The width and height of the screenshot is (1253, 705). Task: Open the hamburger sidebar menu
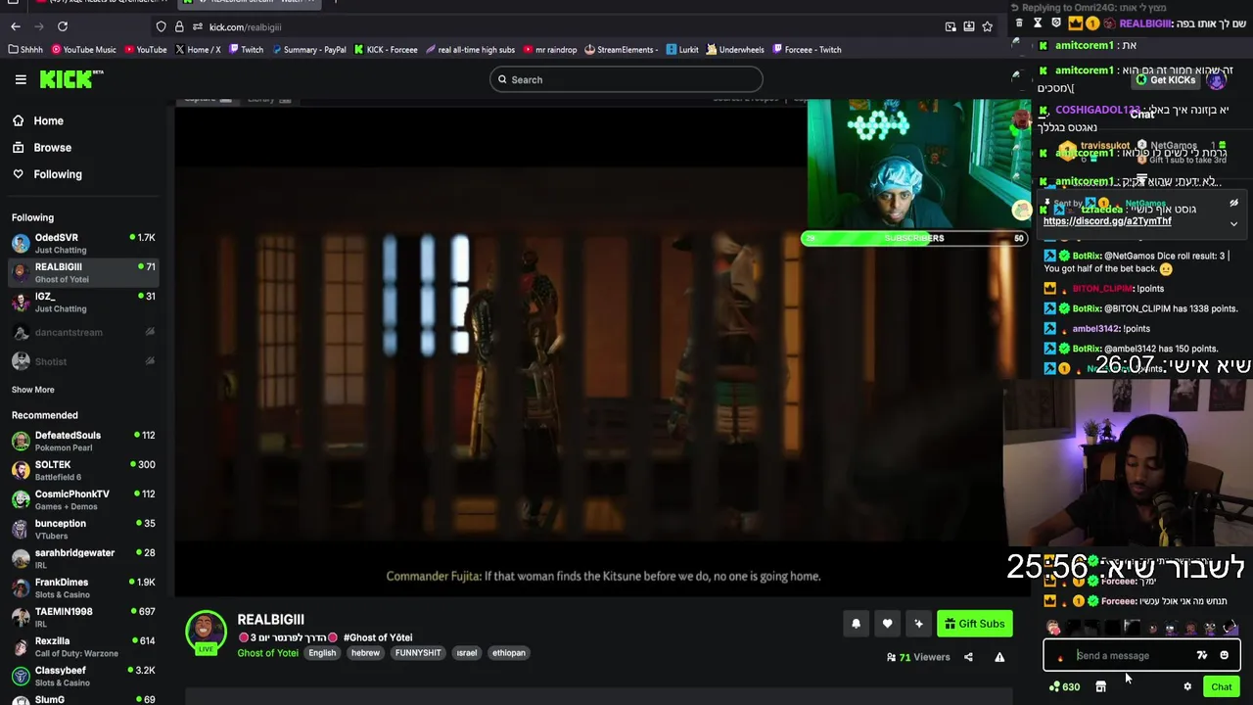[x=21, y=79]
